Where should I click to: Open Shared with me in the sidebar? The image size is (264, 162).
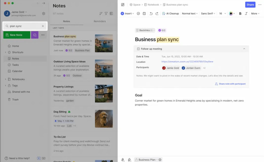tap(25, 92)
